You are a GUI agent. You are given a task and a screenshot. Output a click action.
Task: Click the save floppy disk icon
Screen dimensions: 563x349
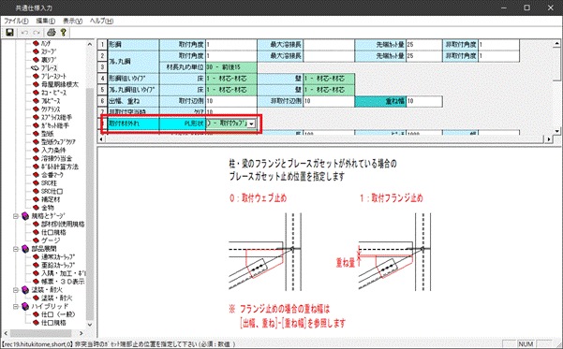[9, 33]
